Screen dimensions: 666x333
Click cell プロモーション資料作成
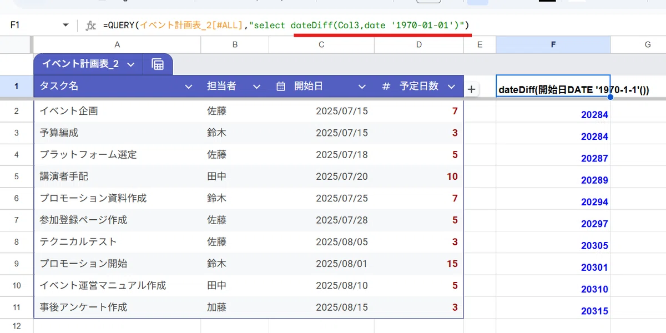pyautogui.click(x=117, y=198)
